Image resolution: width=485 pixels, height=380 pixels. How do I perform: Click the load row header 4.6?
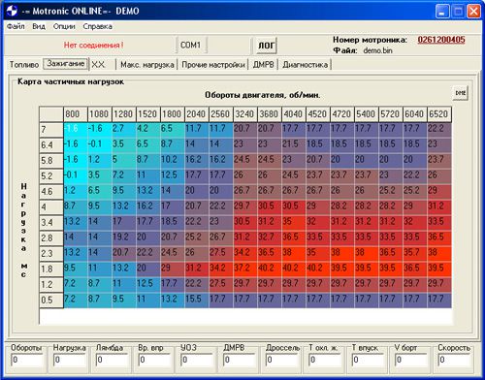(51, 191)
